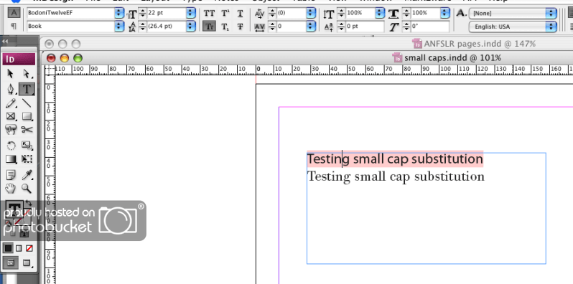Screen dimensions: 573x284
Task: Select the Note tool
Action: point(10,176)
